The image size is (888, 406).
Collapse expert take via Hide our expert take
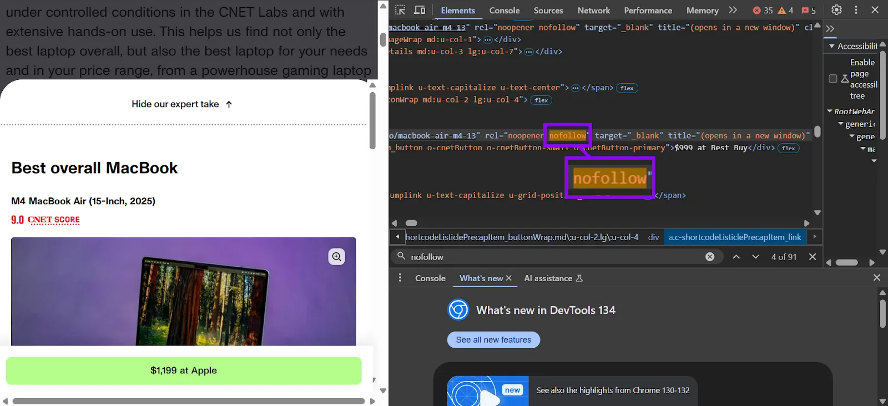182,104
